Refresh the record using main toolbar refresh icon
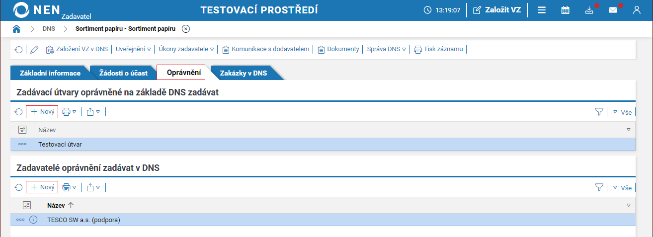The width and height of the screenshot is (653, 237). (18, 49)
